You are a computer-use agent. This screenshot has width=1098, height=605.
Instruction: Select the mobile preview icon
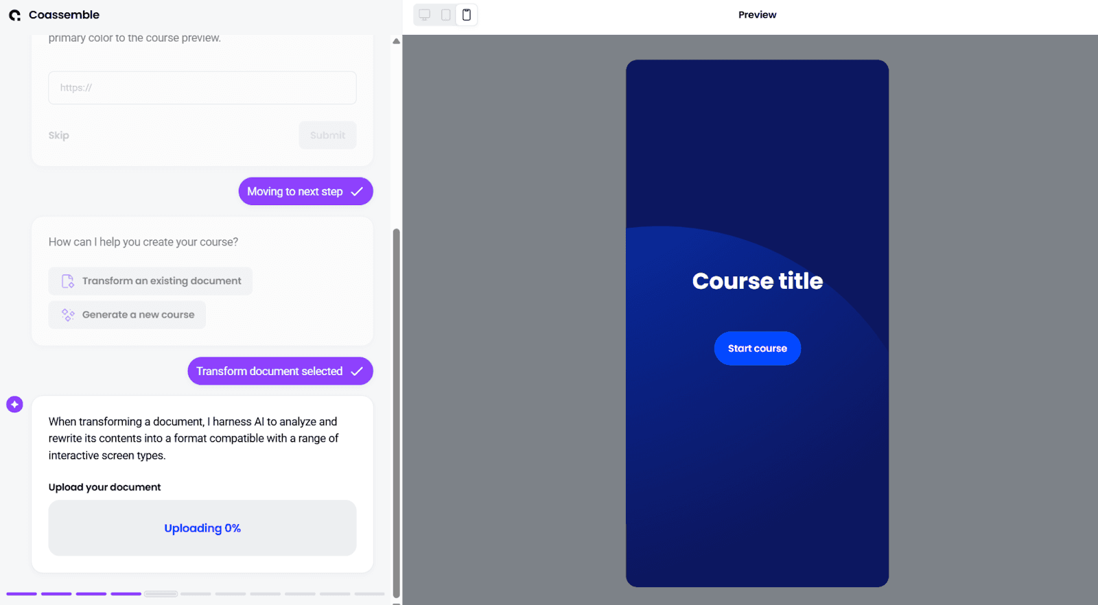467,14
